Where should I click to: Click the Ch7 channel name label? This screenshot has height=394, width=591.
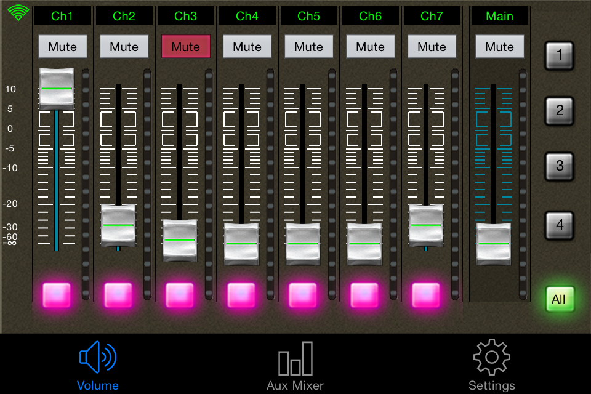(432, 16)
